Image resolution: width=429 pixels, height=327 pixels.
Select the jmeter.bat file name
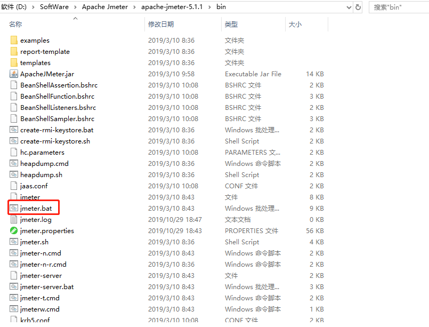pos(36,209)
